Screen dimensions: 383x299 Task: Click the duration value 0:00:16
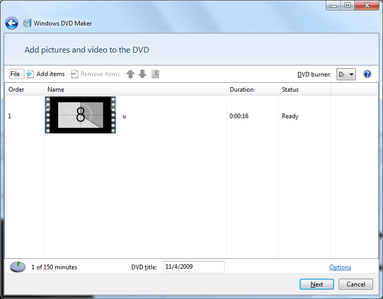pyautogui.click(x=239, y=116)
